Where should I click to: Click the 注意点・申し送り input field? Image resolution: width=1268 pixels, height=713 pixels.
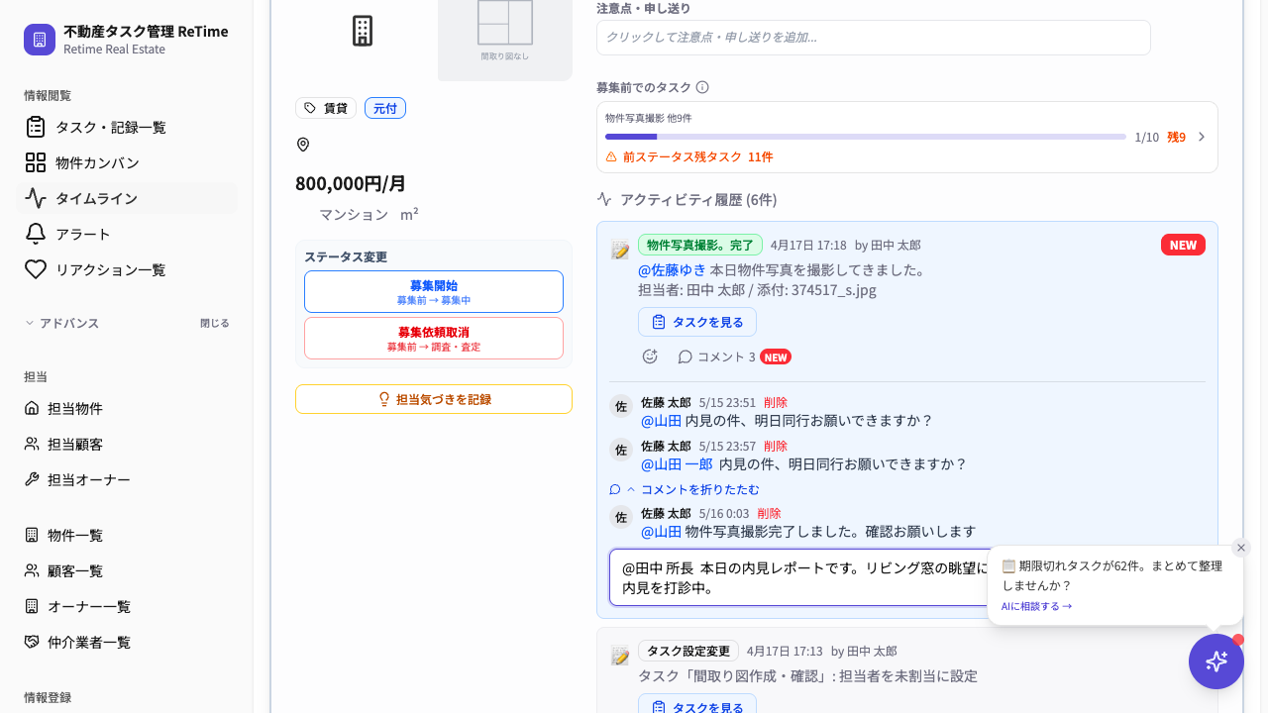pyautogui.click(x=874, y=38)
